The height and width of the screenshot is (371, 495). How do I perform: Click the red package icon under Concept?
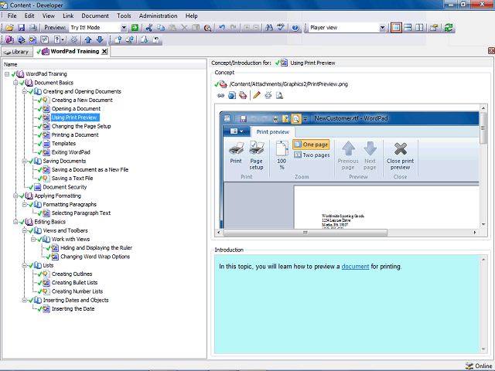(x=243, y=95)
